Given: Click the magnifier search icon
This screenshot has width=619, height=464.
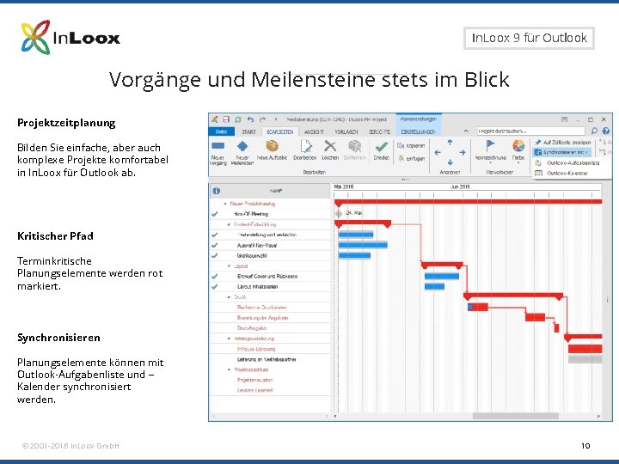Looking at the screenshot, I should [x=594, y=131].
